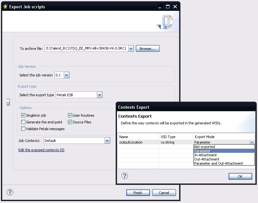Viewport: 258px width, 203px height.
Task: Click the help icon in Export Job scripts dialog
Action: (10, 192)
